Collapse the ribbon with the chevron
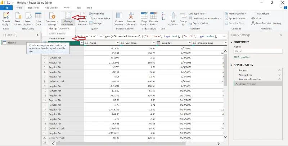Image resolution: width=288 pixels, height=146 pixels. click(280, 8)
